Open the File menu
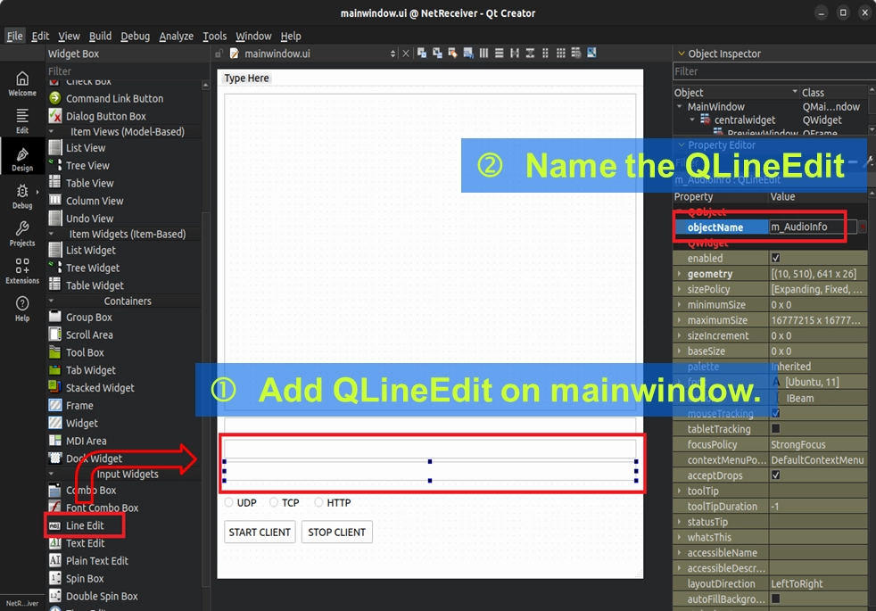876x611 pixels. tap(14, 37)
